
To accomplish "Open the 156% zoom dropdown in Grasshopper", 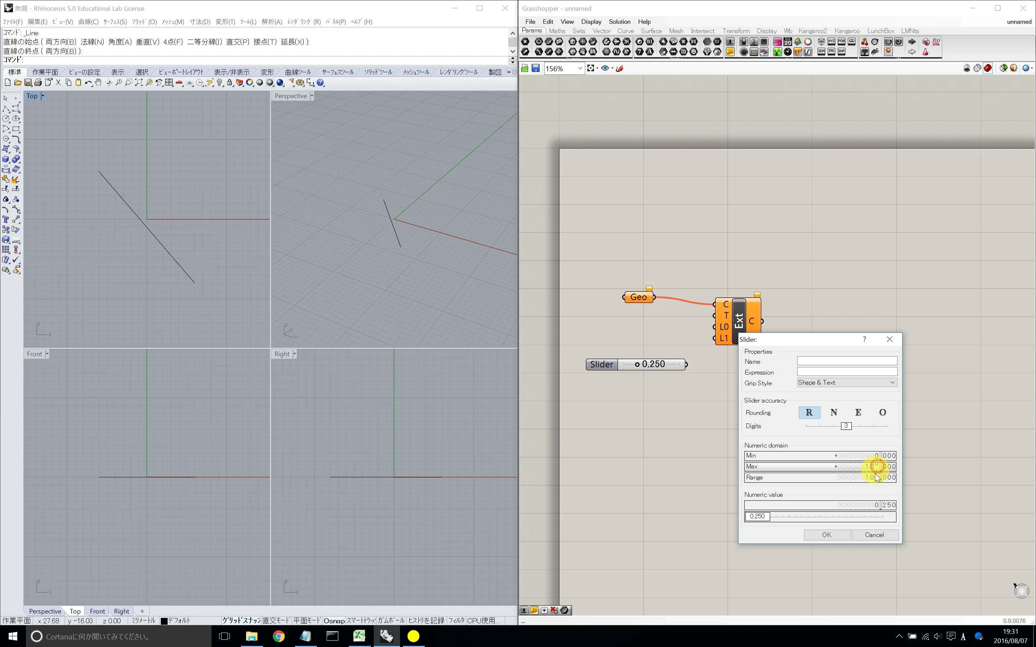I will tap(580, 68).
